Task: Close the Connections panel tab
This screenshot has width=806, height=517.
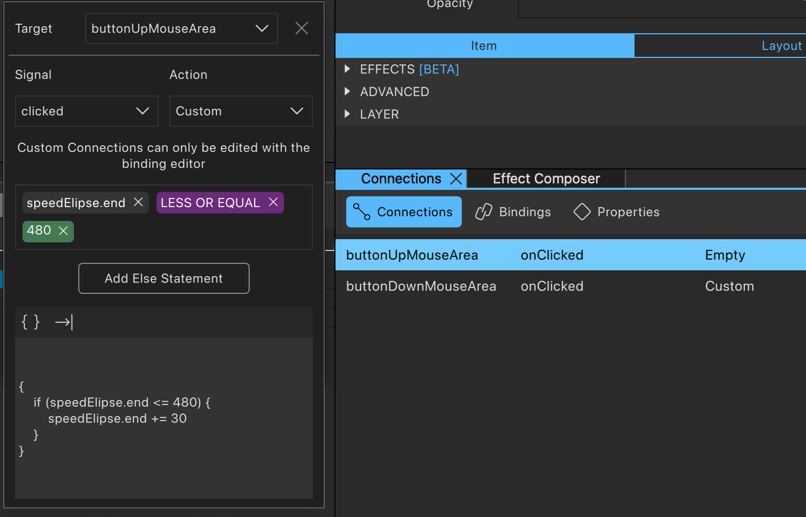Action: coord(456,179)
